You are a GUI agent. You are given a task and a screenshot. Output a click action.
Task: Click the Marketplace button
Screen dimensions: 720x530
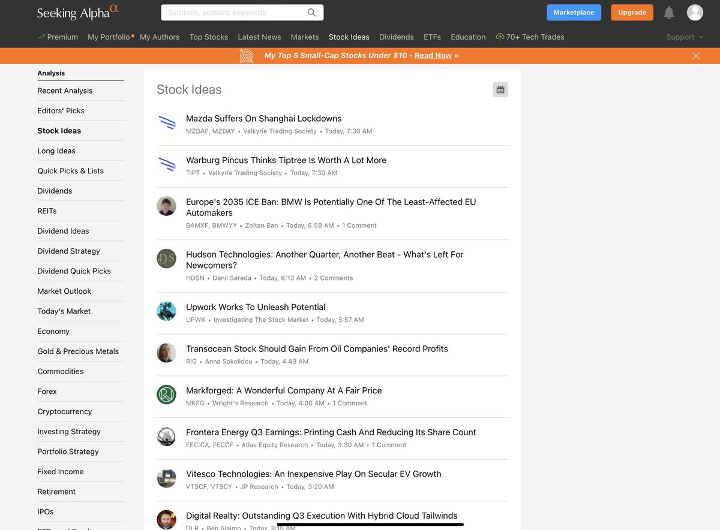pos(574,13)
